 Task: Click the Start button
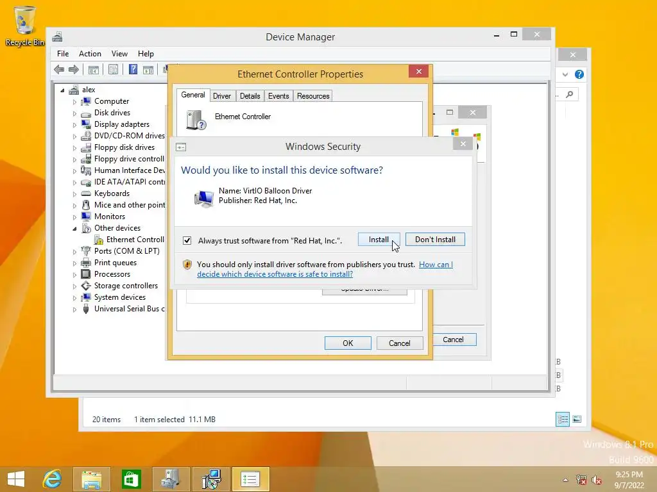tap(16, 479)
